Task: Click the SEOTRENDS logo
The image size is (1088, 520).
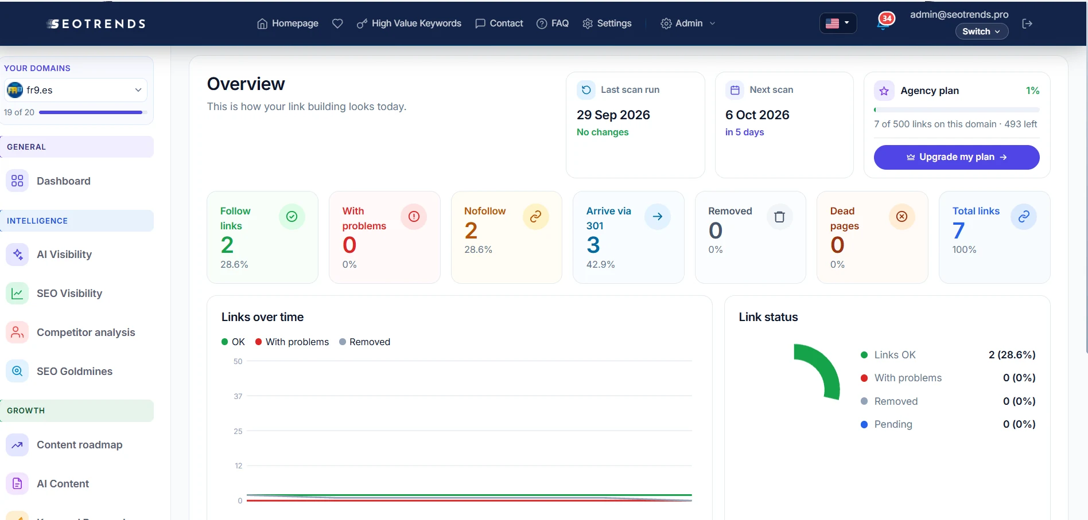Action: click(96, 24)
